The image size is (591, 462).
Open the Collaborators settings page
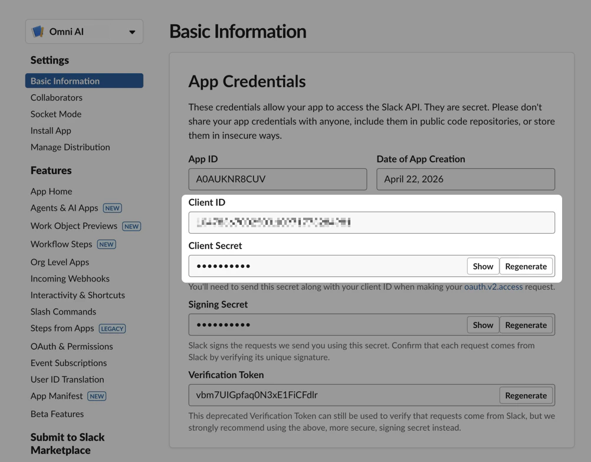click(x=56, y=97)
